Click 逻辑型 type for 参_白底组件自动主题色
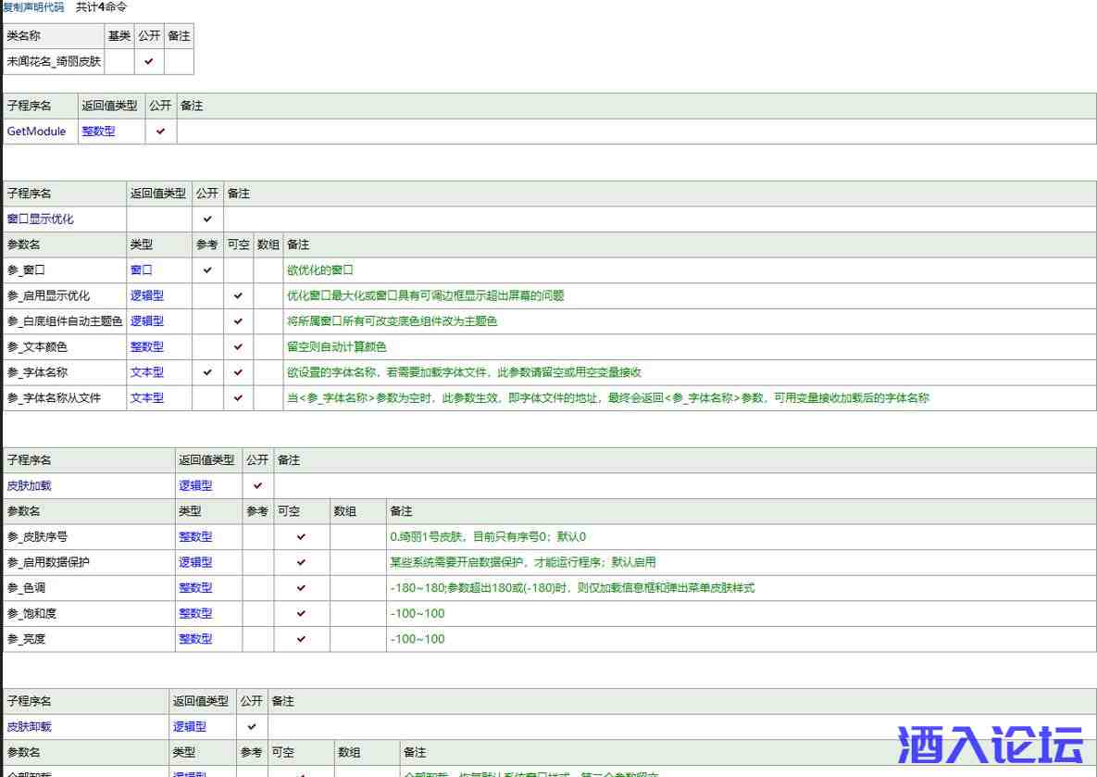1097x777 pixels. (x=147, y=321)
